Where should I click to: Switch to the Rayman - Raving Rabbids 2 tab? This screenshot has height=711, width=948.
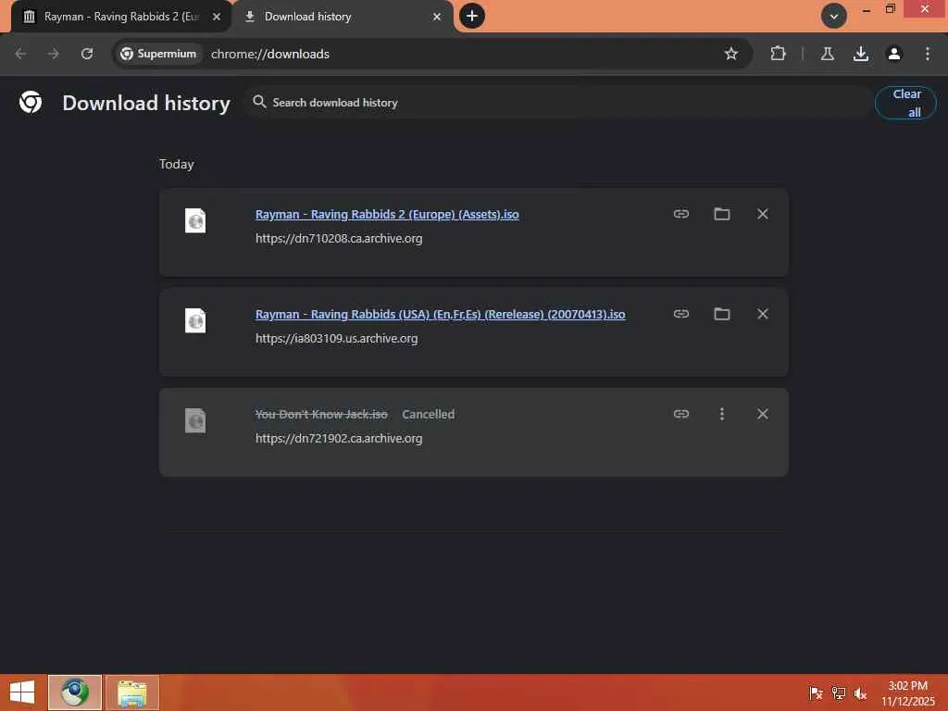pyautogui.click(x=121, y=17)
